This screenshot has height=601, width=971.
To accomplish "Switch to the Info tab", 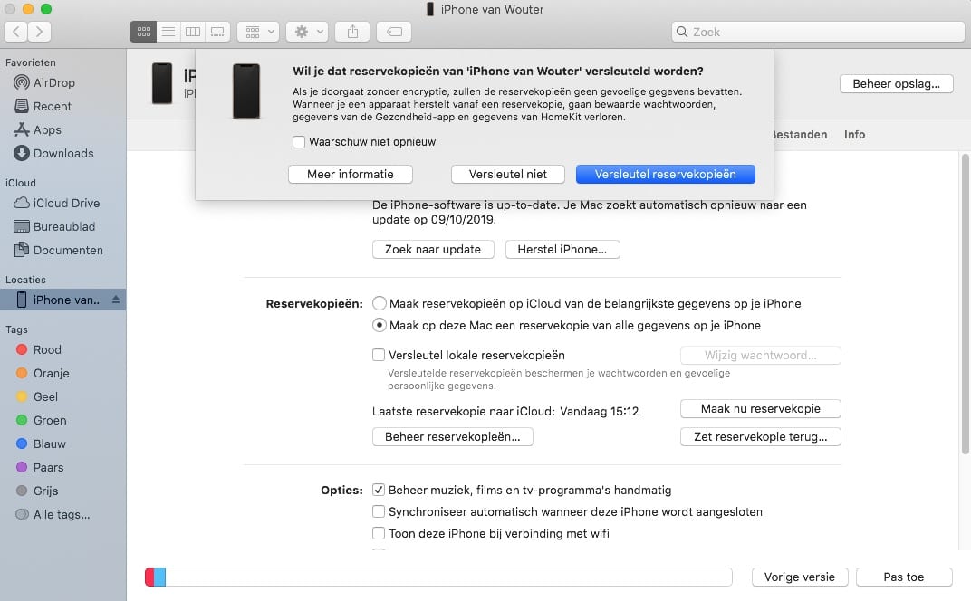I will pos(854,134).
